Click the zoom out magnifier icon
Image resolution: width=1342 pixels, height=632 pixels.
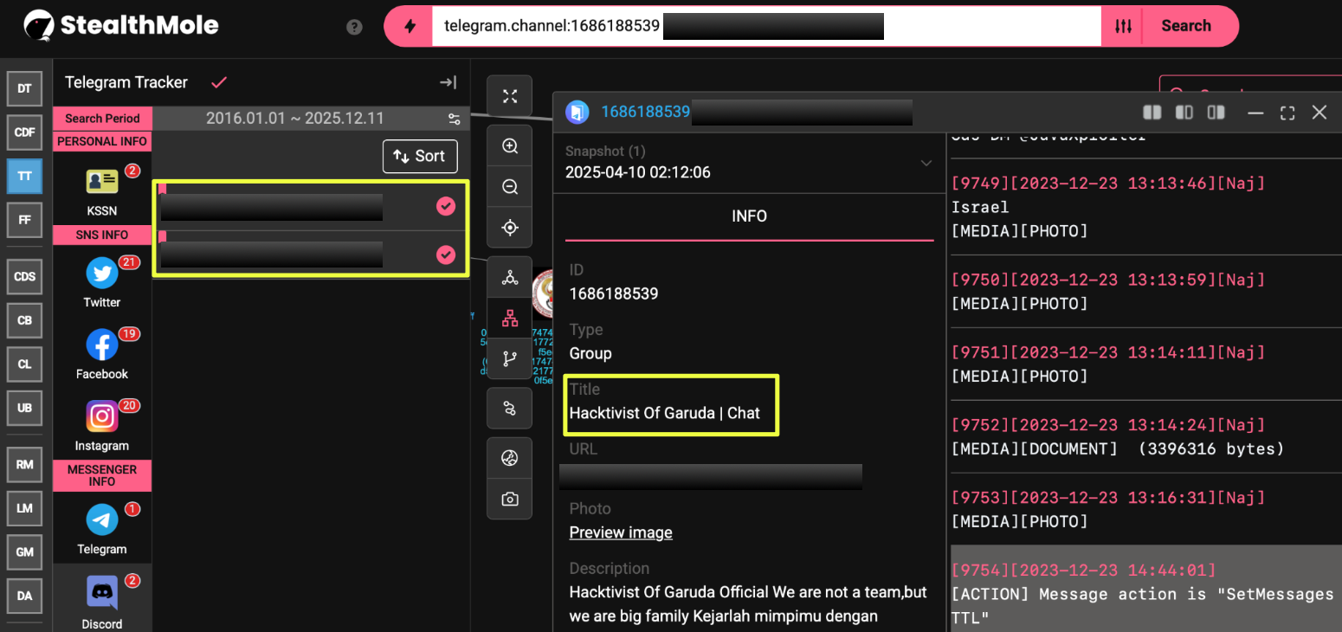tap(510, 187)
